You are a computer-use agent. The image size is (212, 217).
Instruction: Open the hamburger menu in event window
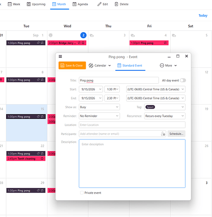pyautogui.click(x=60, y=56)
